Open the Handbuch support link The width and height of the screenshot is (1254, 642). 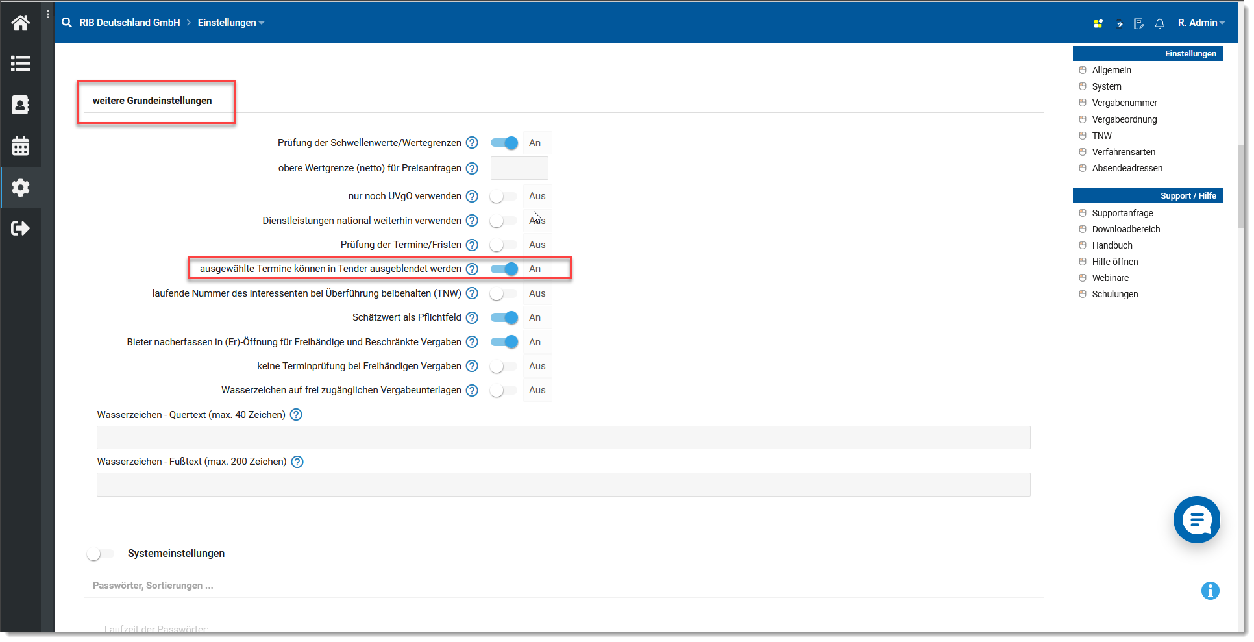click(1112, 245)
